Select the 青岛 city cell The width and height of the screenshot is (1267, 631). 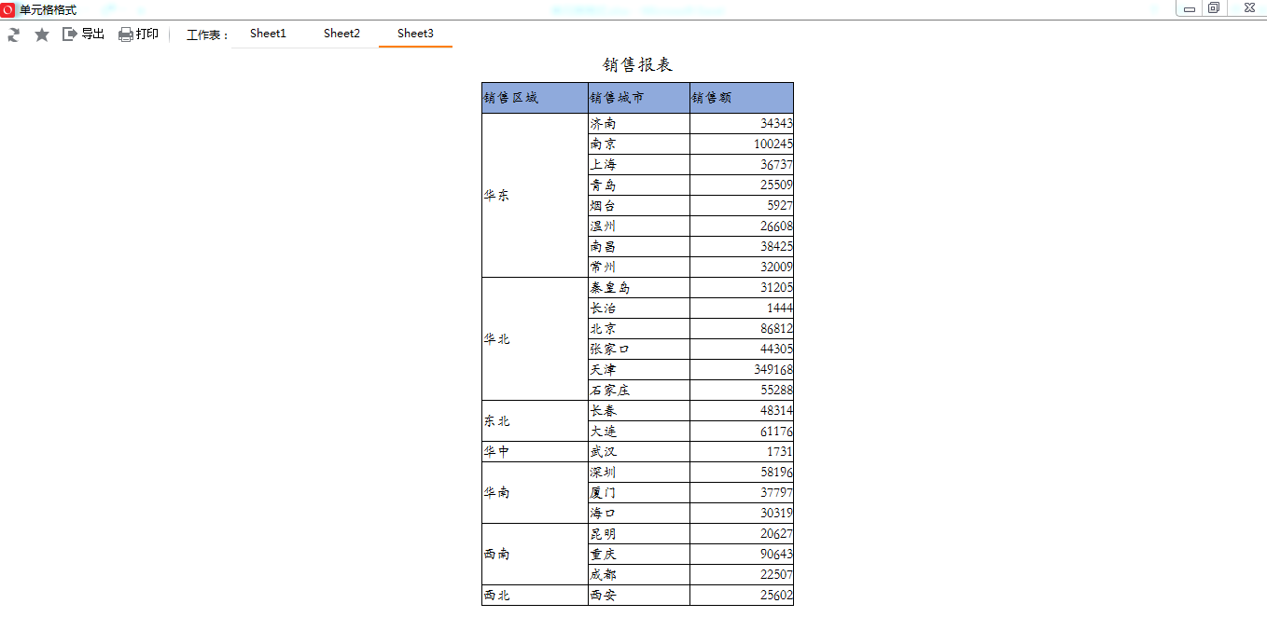[639, 185]
